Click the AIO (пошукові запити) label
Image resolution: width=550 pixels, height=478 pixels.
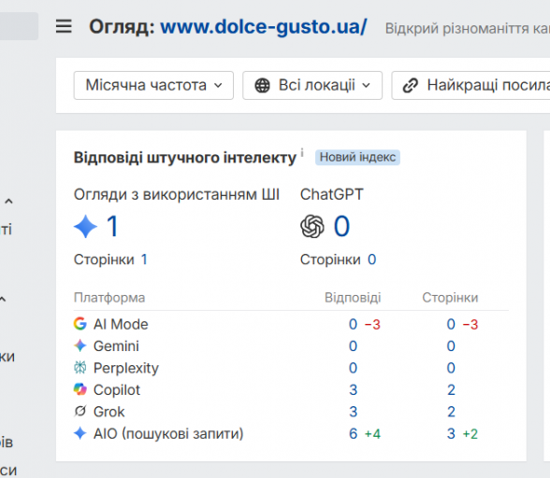click(x=168, y=434)
